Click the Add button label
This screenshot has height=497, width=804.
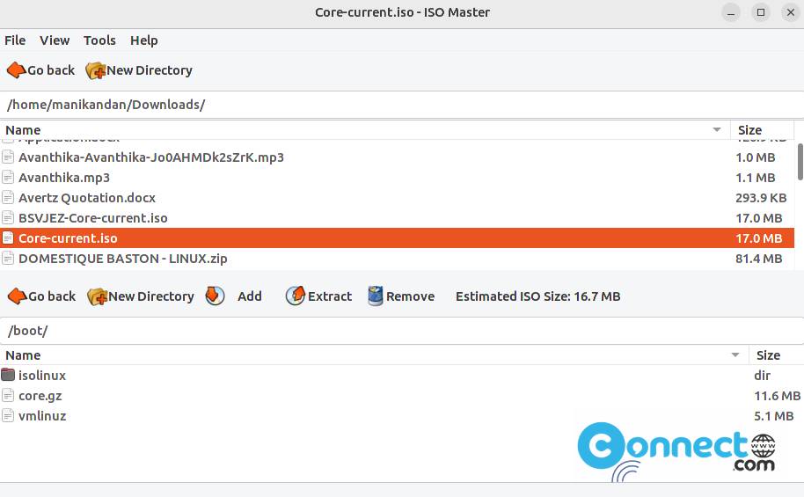click(250, 296)
